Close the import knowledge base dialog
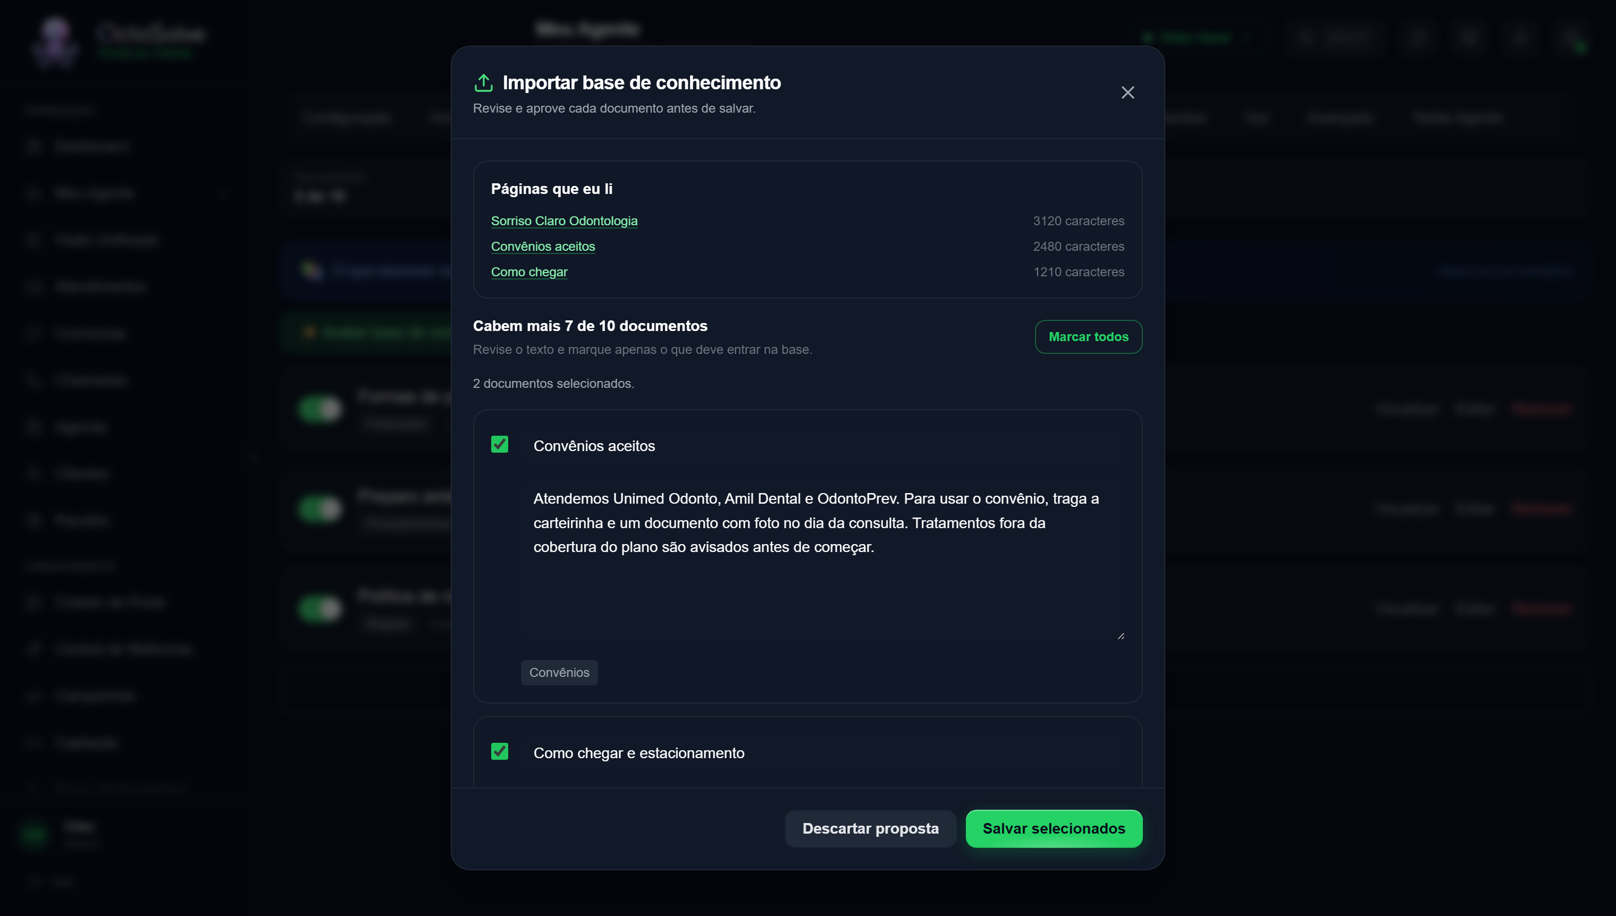Image resolution: width=1616 pixels, height=916 pixels. click(x=1127, y=92)
